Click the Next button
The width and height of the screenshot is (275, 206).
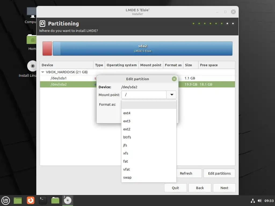coord(224,188)
